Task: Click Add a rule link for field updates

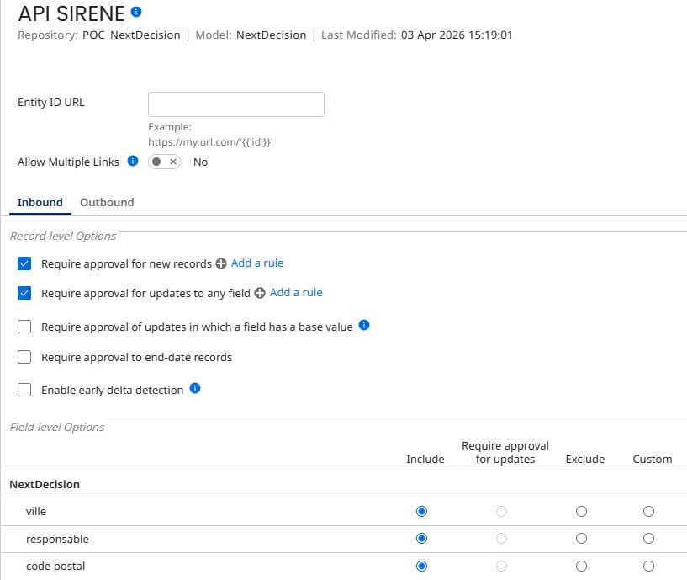Action: coord(296,292)
